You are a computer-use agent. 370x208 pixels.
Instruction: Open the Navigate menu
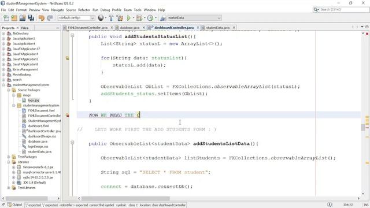coord(58,10)
